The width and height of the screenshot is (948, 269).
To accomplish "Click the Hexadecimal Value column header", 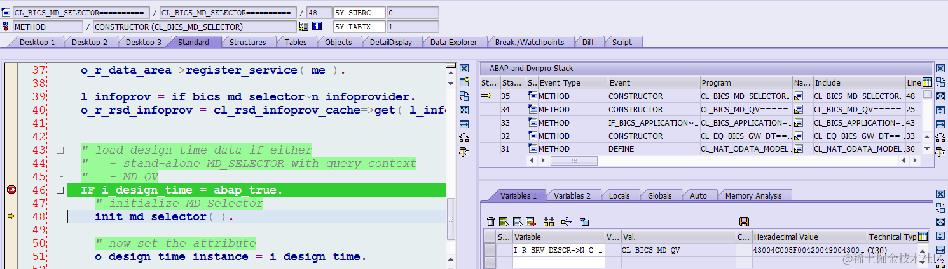I will pos(809,237).
